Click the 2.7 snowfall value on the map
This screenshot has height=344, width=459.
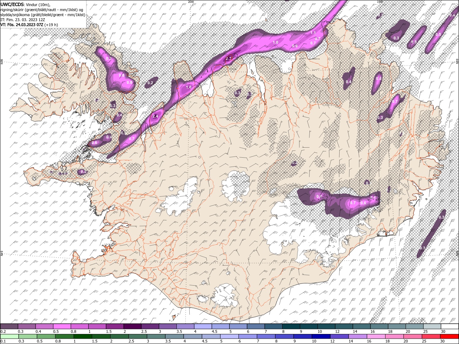coord(228,58)
